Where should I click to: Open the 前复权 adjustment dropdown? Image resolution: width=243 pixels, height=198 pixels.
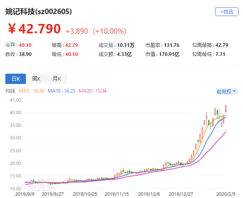[x=227, y=91]
